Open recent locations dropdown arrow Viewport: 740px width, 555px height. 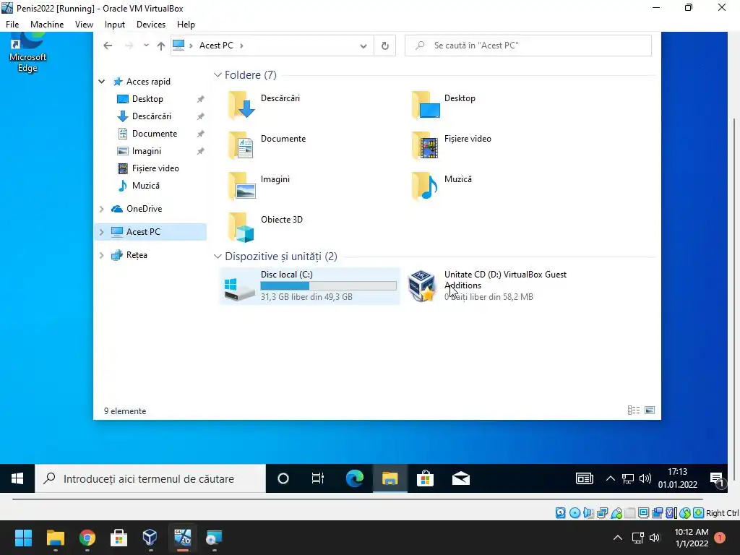(146, 46)
